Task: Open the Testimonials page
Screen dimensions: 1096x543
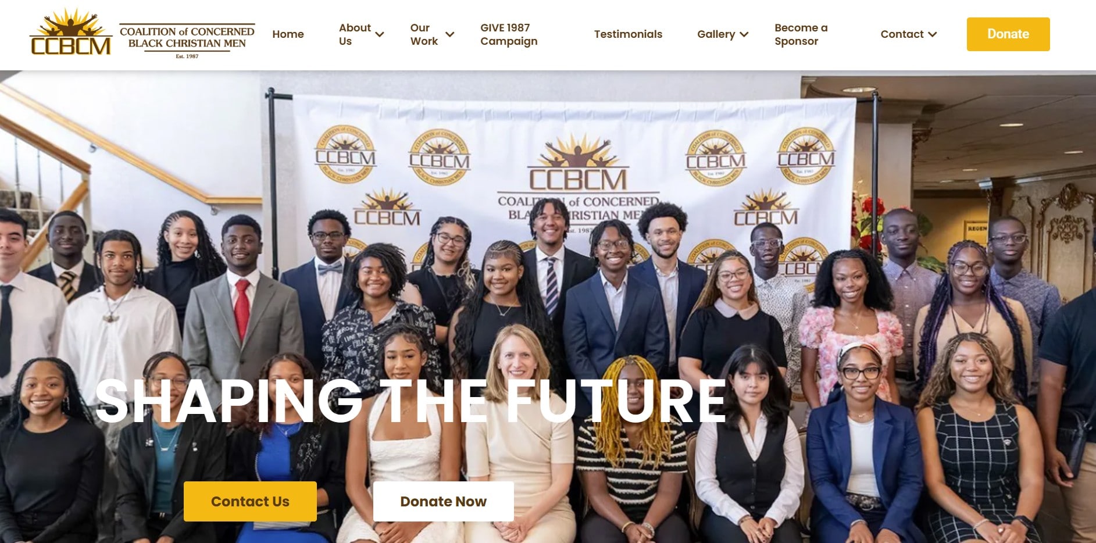Action: click(x=628, y=34)
